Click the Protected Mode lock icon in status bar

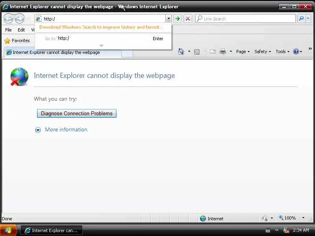[265, 218]
